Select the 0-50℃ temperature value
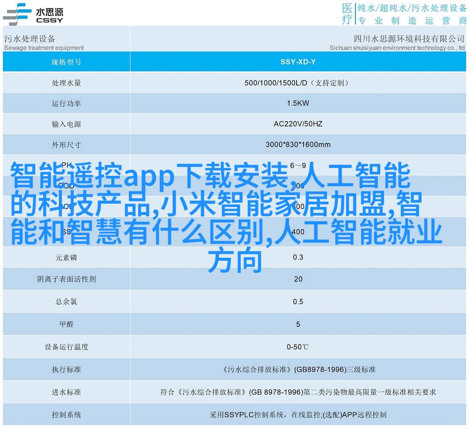Screen dimensions: 470x428 pos(298,347)
